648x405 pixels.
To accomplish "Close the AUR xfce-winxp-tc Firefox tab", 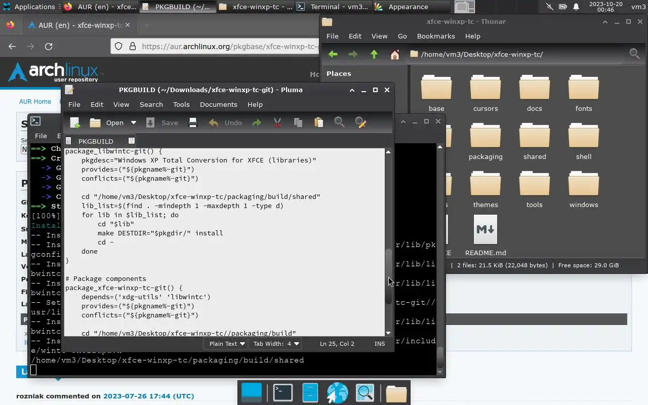I will (x=127, y=25).
